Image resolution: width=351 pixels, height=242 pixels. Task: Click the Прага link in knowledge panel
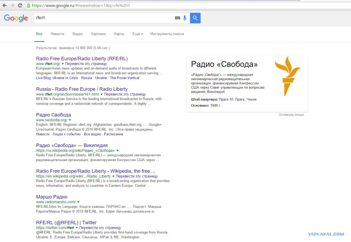pyautogui.click(x=240, y=100)
